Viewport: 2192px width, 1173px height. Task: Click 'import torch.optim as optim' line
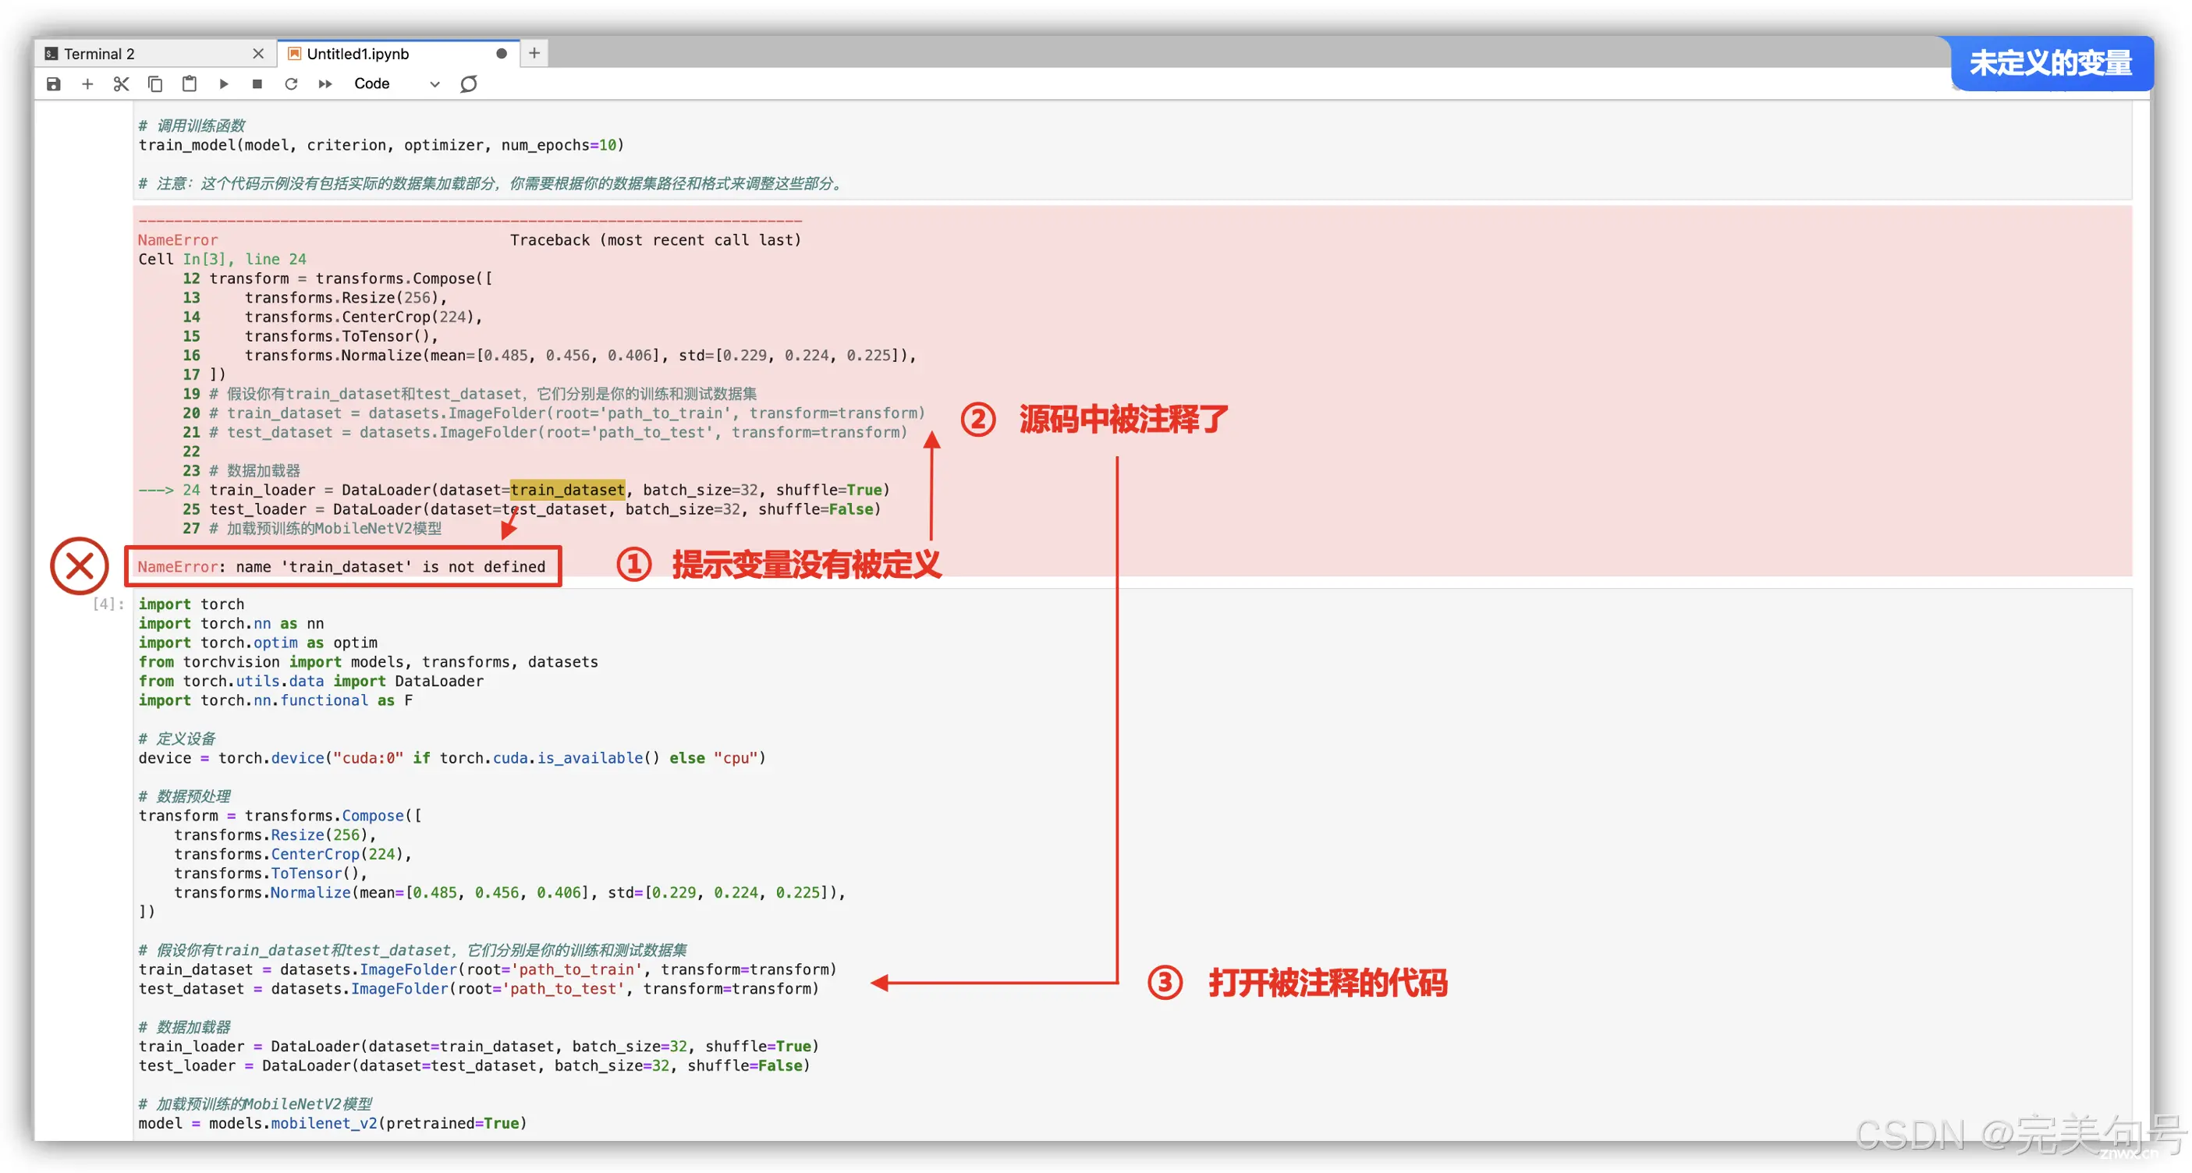(258, 643)
